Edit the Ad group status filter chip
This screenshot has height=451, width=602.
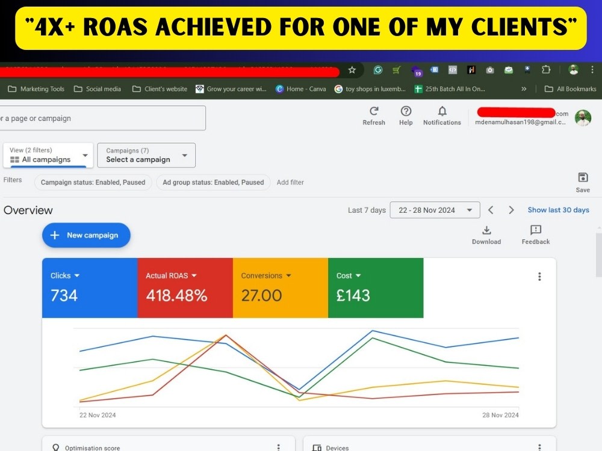pos(213,183)
